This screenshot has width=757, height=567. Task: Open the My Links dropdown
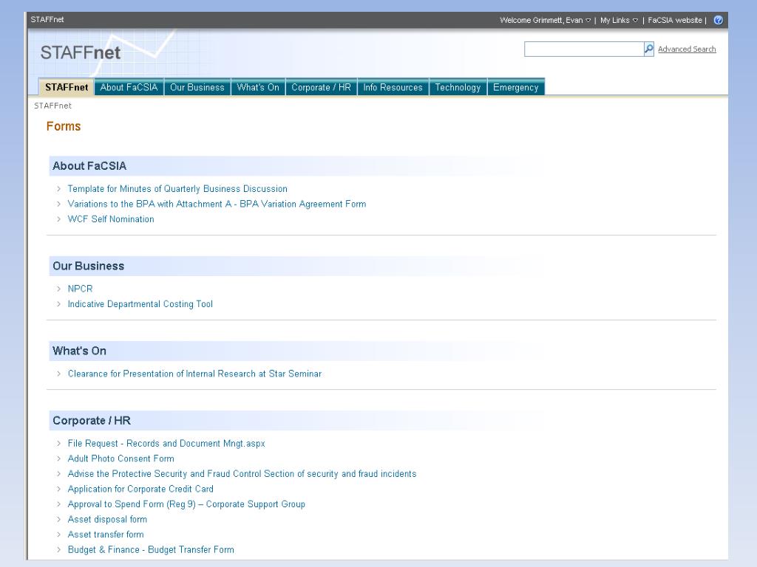click(x=619, y=20)
